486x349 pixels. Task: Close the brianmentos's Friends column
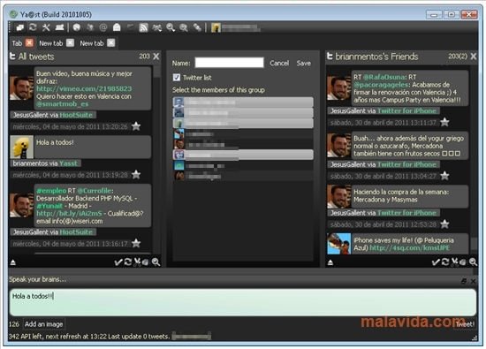474,57
